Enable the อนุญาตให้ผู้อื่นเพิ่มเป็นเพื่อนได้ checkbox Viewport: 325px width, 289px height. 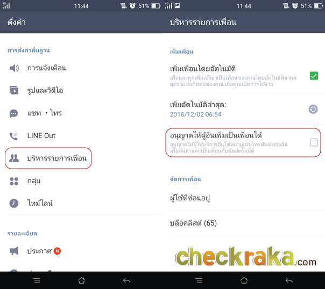click(314, 142)
